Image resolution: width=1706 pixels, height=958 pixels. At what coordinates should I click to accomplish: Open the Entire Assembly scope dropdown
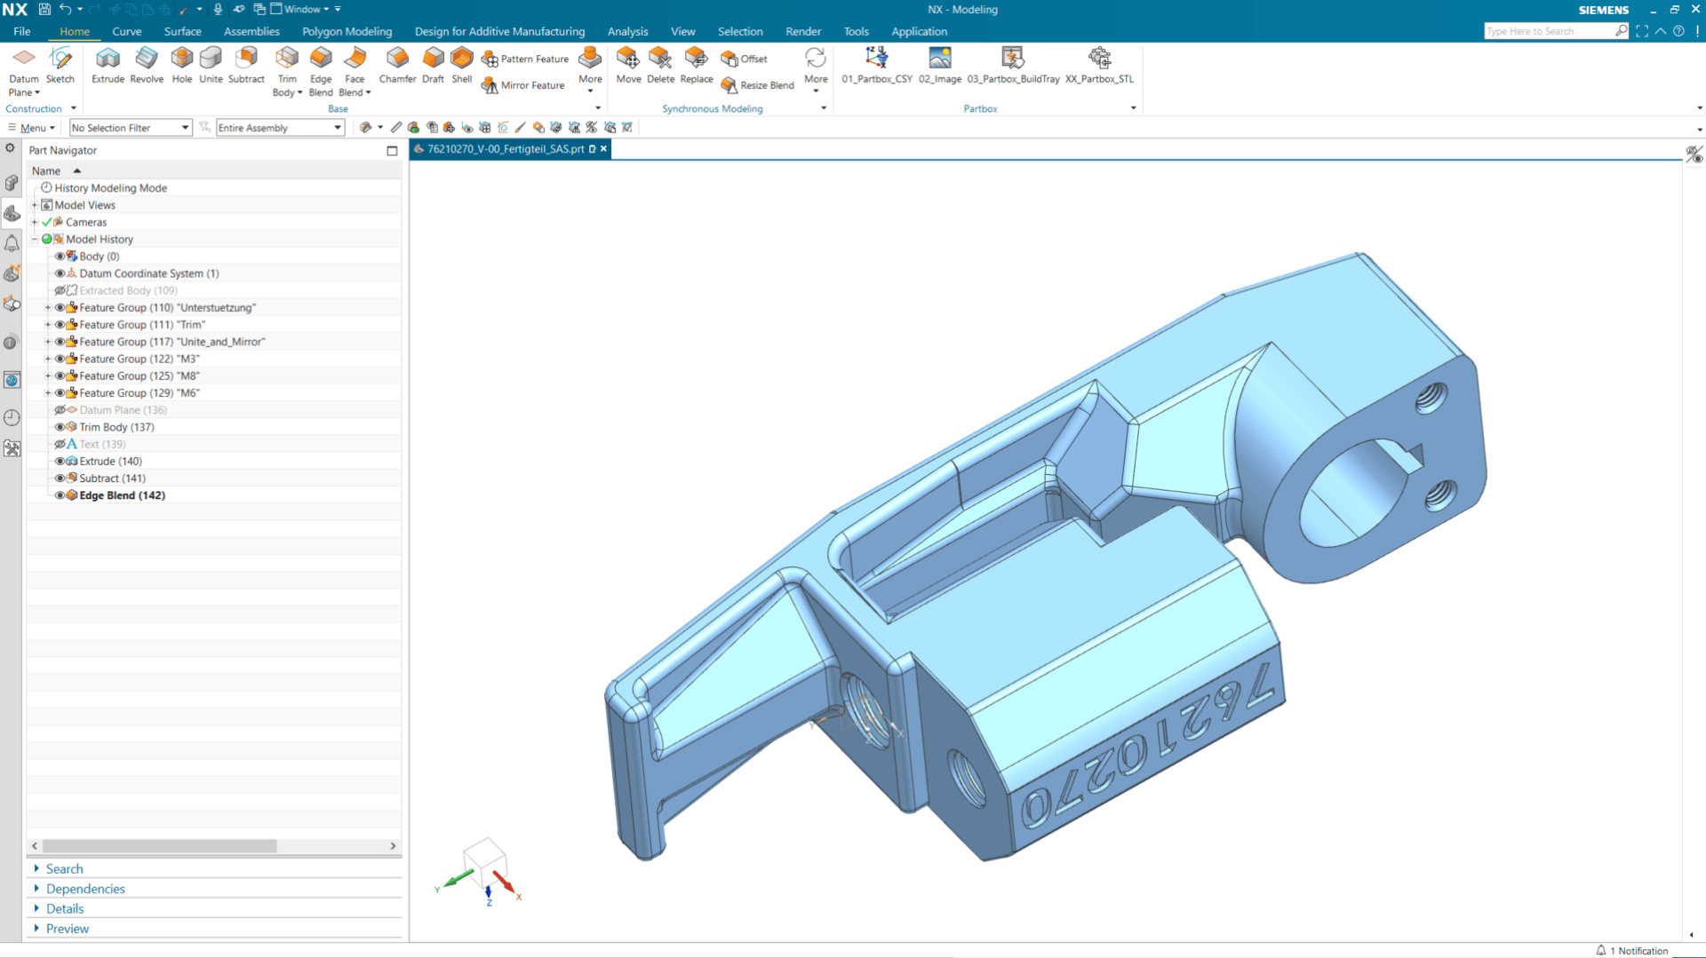click(280, 128)
